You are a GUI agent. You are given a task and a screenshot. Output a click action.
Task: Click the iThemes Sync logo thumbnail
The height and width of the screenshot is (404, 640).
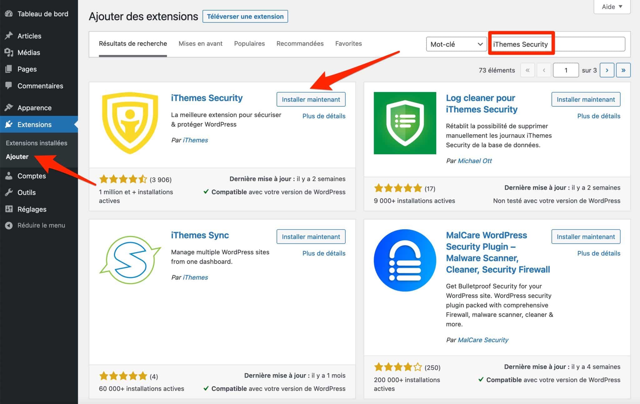coord(130,260)
